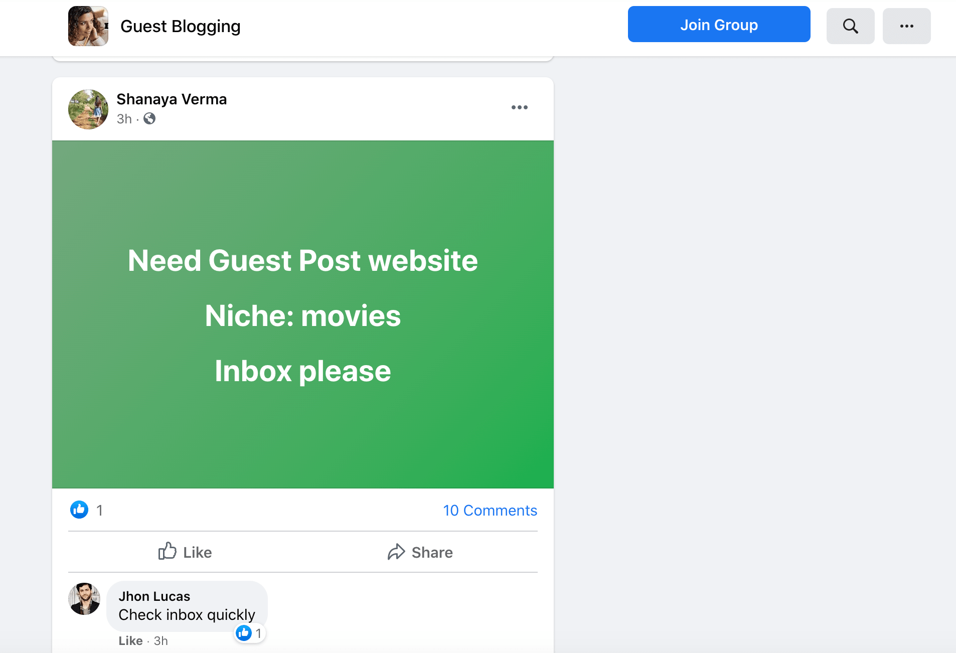956x653 pixels.
Task: Open the comment's 3h timestamp
Action: pos(161,640)
